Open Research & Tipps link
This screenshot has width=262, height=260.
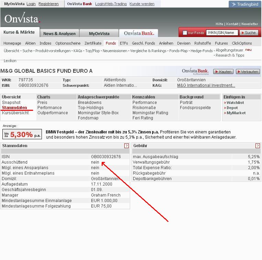pos(230,55)
